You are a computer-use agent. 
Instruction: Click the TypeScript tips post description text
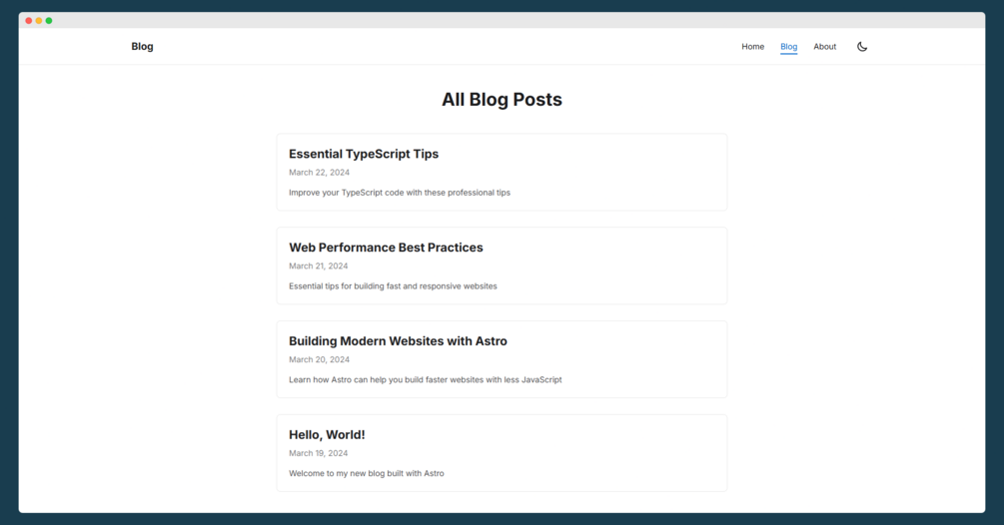click(399, 193)
